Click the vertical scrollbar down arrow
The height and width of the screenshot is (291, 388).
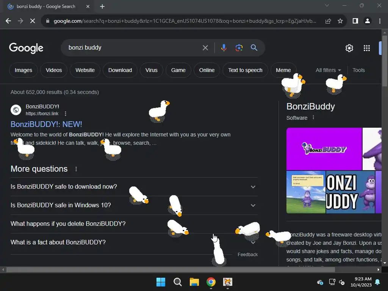pyautogui.click(x=385, y=263)
